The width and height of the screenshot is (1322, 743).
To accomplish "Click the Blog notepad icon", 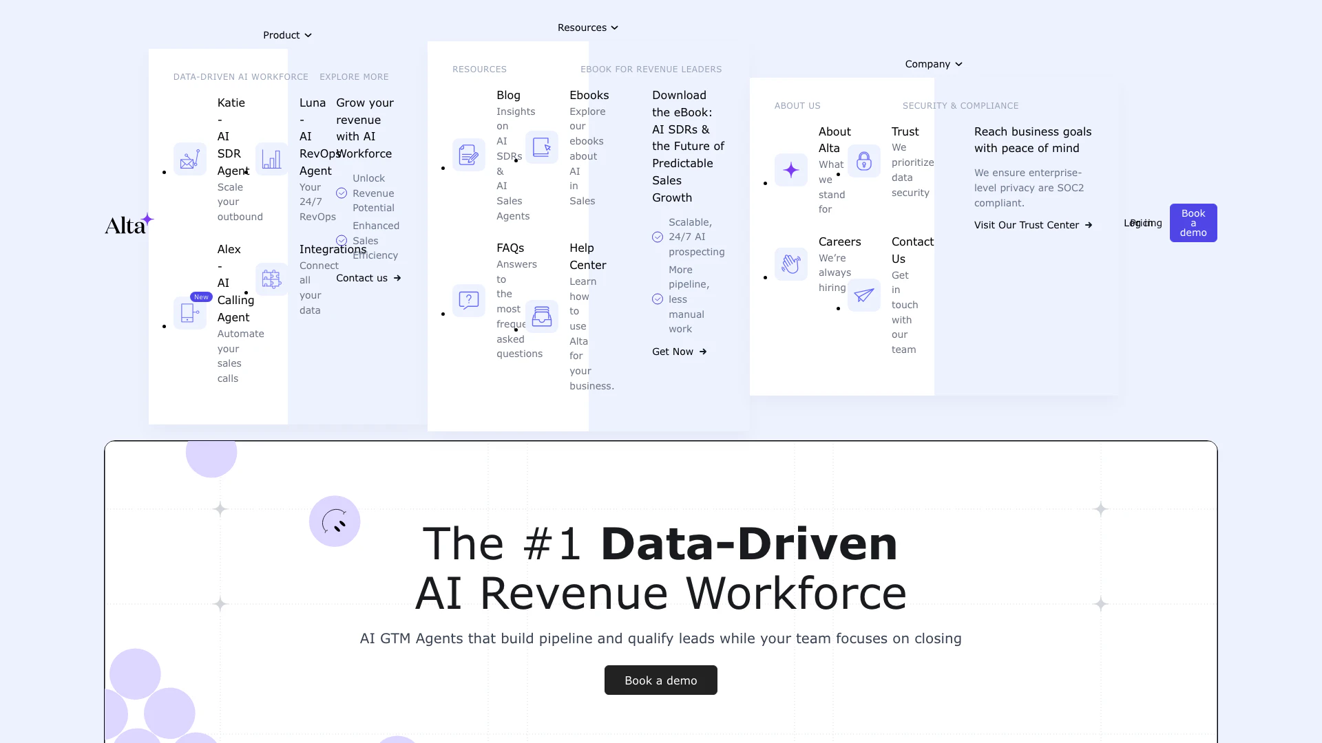I will point(468,155).
